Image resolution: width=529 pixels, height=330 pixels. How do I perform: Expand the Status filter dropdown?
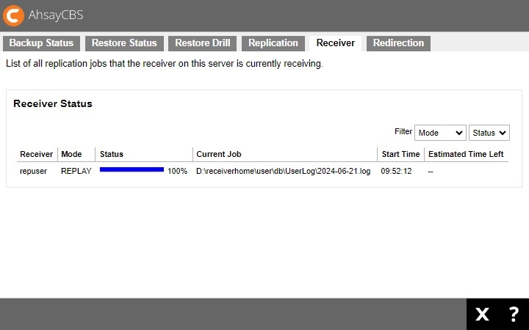click(x=489, y=133)
